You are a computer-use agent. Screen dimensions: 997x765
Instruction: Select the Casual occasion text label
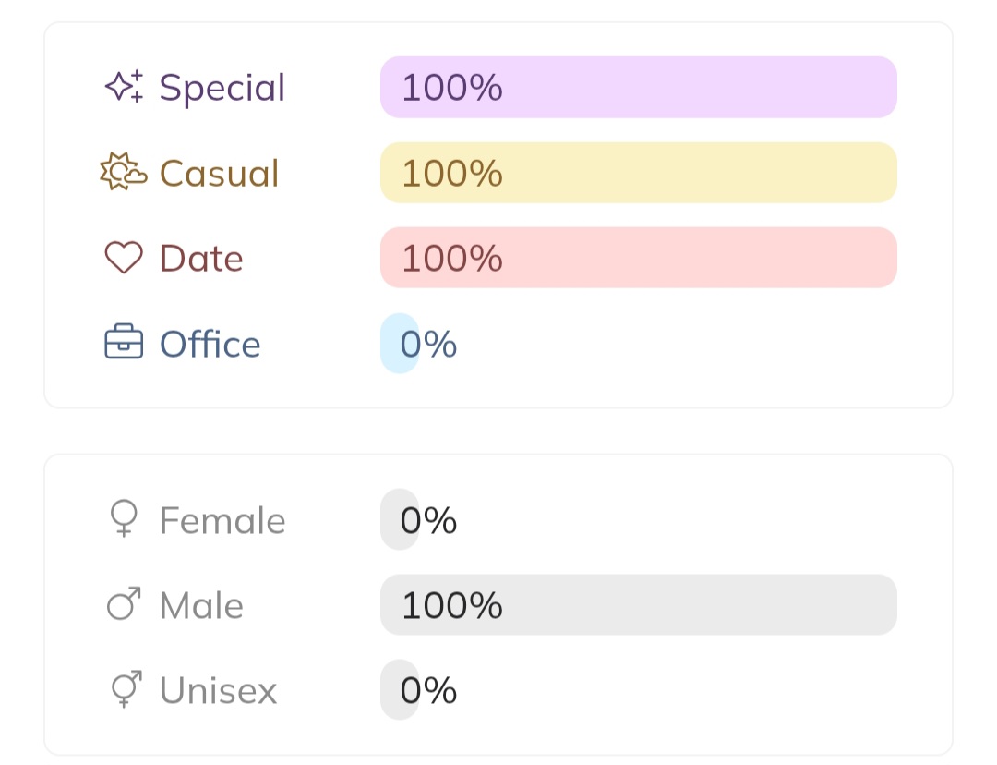tap(219, 174)
